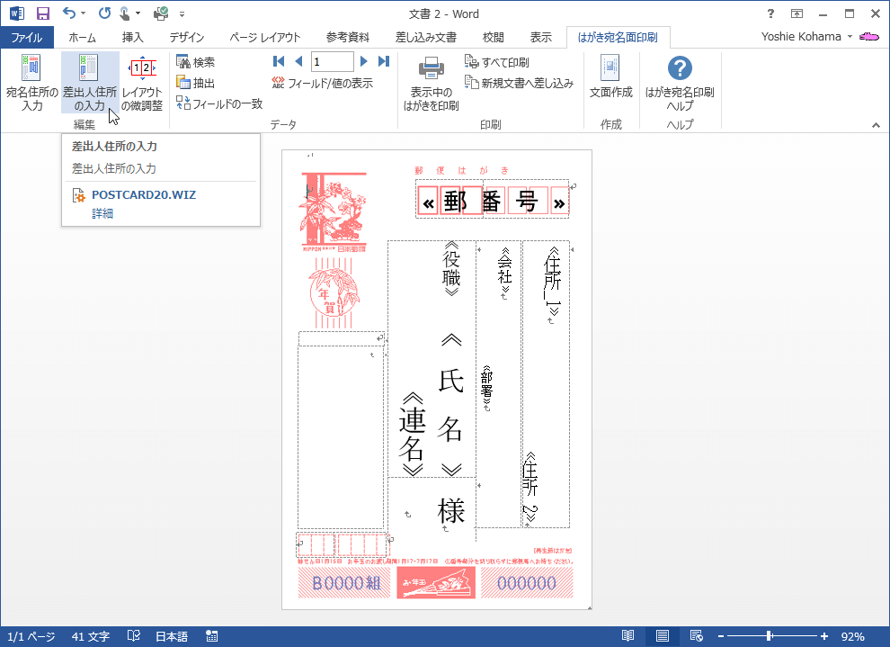The image size is (890, 647).
Task: Toggle フィールド/値の表示
Action: click(x=323, y=83)
